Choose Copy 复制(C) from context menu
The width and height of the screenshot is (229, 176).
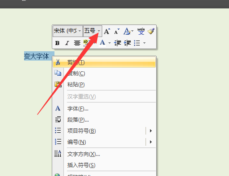point(104,74)
